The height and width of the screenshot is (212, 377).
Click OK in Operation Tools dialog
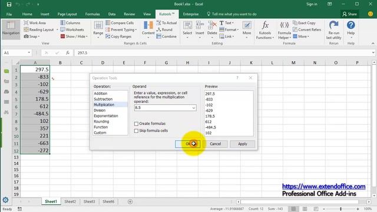[x=187, y=144]
